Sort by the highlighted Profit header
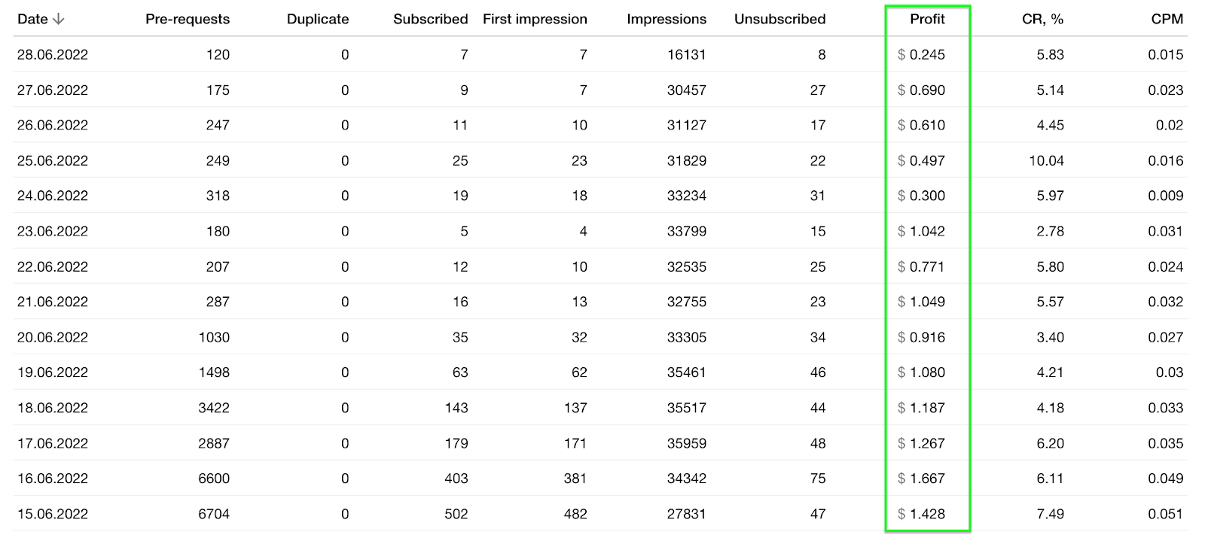Viewport: 1205px width, 535px height. pos(927,19)
